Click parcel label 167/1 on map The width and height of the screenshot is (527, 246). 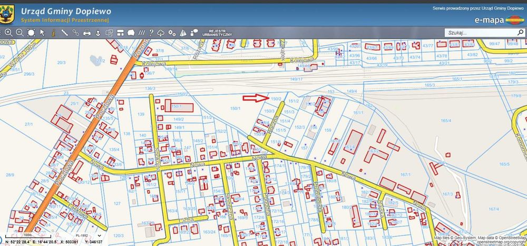click(406, 174)
